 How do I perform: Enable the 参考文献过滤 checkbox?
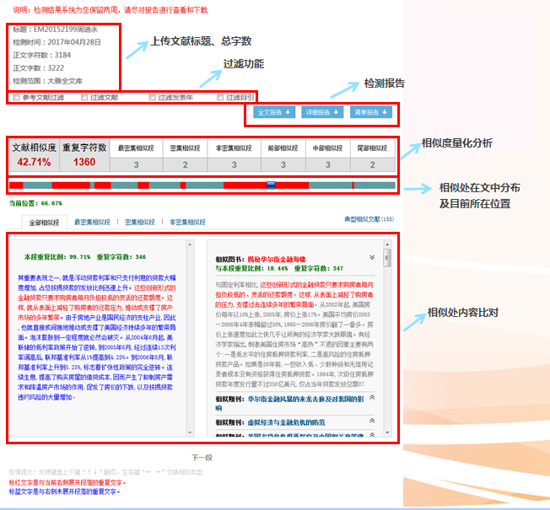(16, 98)
